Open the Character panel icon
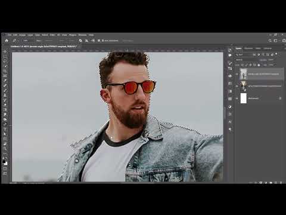286x215 pixels. [x=230, y=122]
